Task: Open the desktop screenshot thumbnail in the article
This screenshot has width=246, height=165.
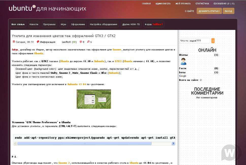Action: tap(94, 99)
